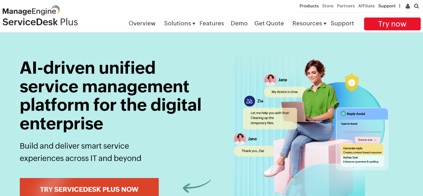Open the Demo menu item
This screenshot has height=196, width=423.
click(239, 23)
